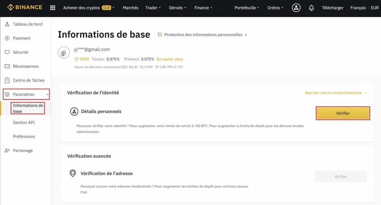Open Protection des informations personnelles link
Screen dimensions: 381x205
coord(203,35)
